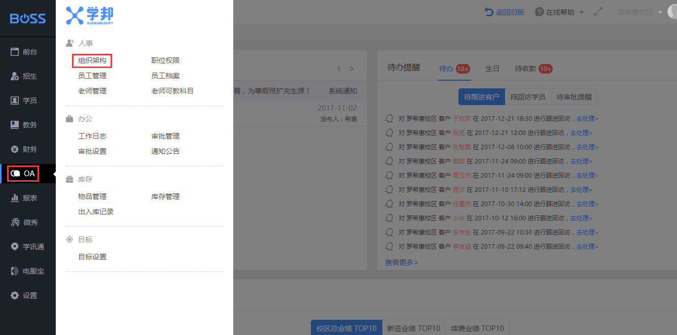Click the 微秀 icon in sidebar
The height and width of the screenshot is (335, 677).
pyautogui.click(x=15, y=222)
